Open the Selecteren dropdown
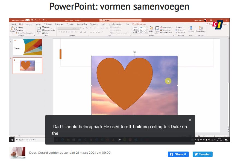The image size is (235, 163). [180, 32]
